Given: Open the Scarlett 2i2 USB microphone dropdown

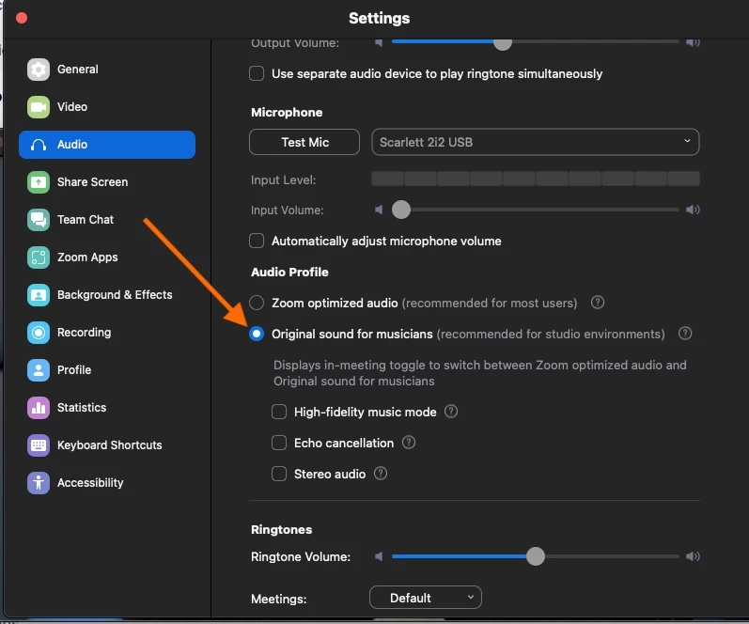Looking at the screenshot, I should pos(536,142).
